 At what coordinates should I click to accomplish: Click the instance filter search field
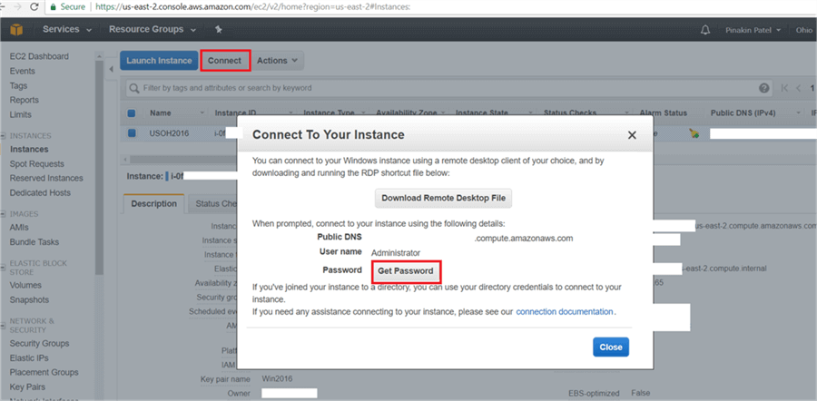450,88
